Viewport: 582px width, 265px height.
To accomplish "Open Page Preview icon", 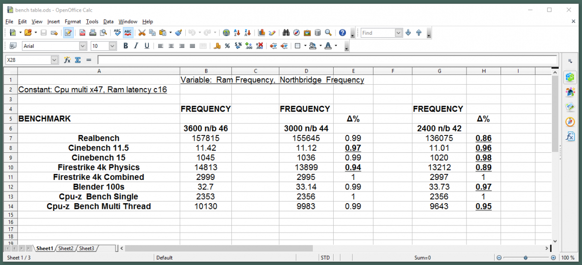I will (103, 33).
